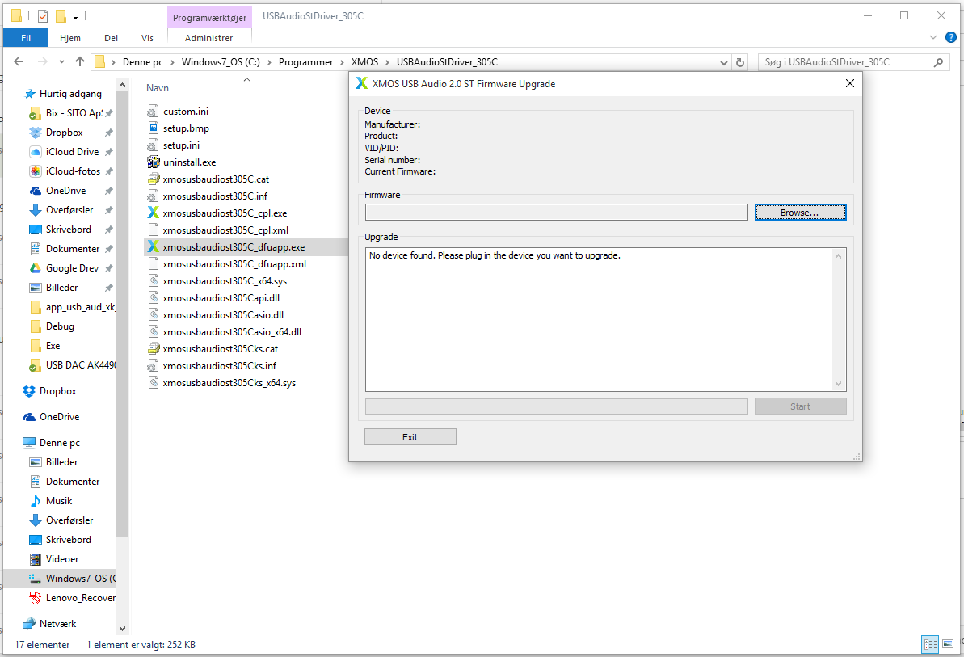Image resolution: width=964 pixels, height=657 pixels.
Task: Select xmosusbaudiost305C_x64.sys file
Action: coord(225,281)
